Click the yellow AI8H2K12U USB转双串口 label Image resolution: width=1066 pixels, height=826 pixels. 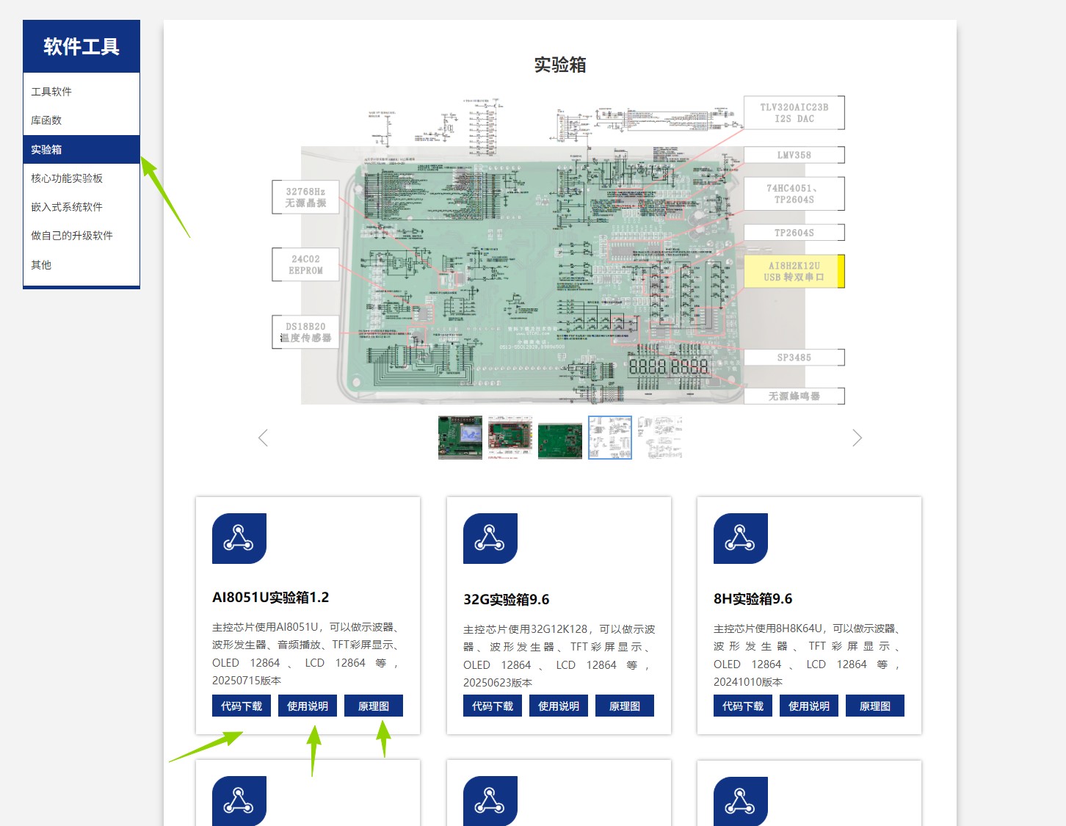pos(794,272)
